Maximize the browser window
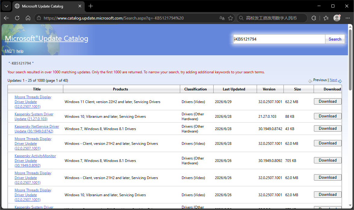 point(333,6)
